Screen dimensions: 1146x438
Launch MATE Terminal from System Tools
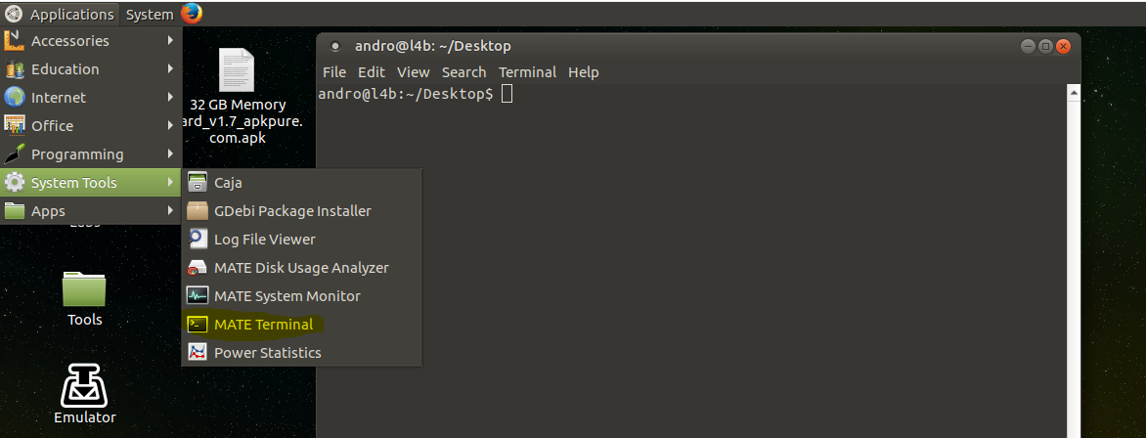coord(263,325)
